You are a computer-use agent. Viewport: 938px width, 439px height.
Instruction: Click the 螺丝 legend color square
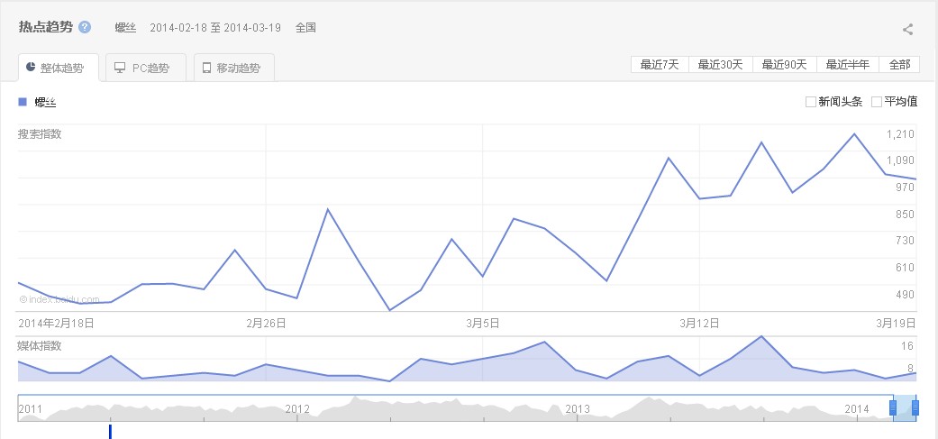[x=23, y=102]
